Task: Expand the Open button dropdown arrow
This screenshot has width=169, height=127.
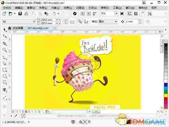Action: coord(15,14)
